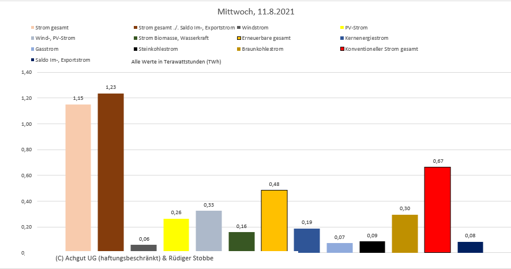The height and width of the screenshot is (269, 511).
Task: Select the tall brown 1,23 bar
Action: tap(110, 172)
